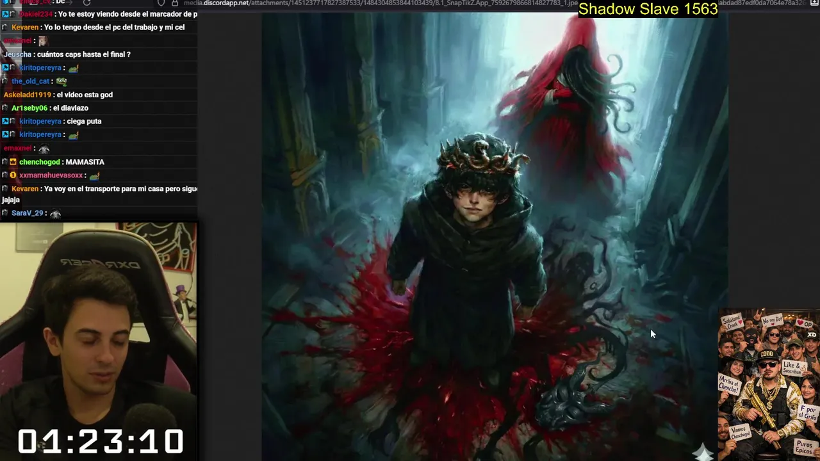Click the badge icon beside Ar1seby06
Image resolution: width=820 pixels, height=461 pixels.
[x=5, y=108]
